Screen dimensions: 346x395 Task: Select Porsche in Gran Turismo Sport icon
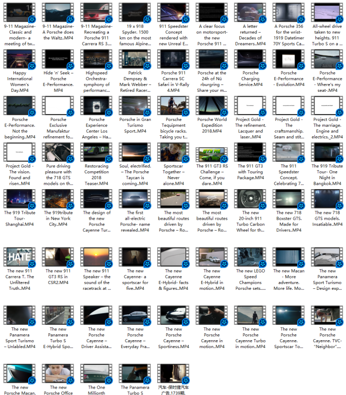coord(134,106)
